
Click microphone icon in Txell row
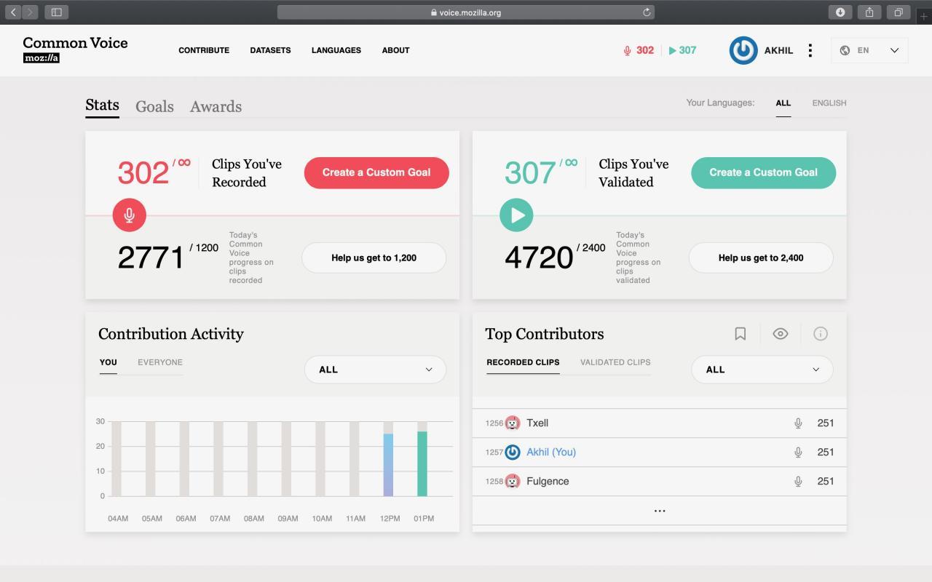pos(798,423)
